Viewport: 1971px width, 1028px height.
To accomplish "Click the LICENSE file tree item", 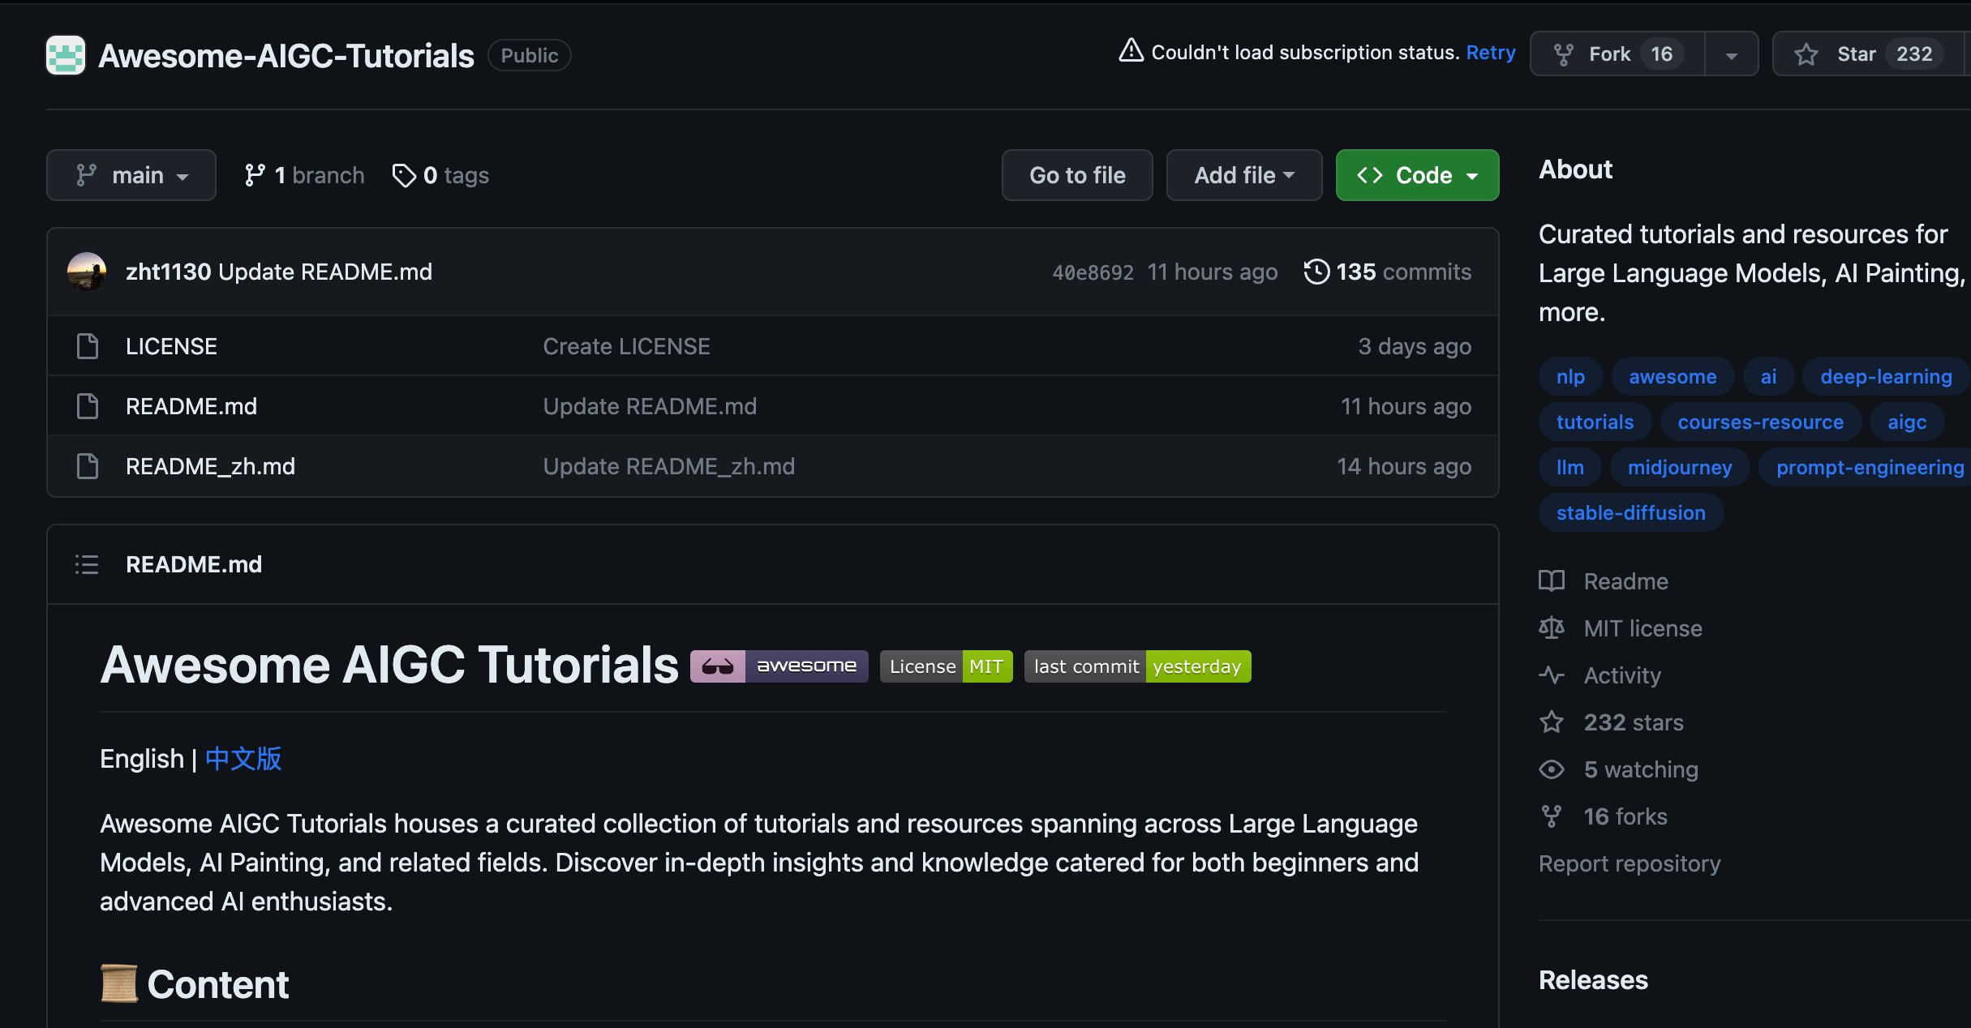I will tap(171, 345).
